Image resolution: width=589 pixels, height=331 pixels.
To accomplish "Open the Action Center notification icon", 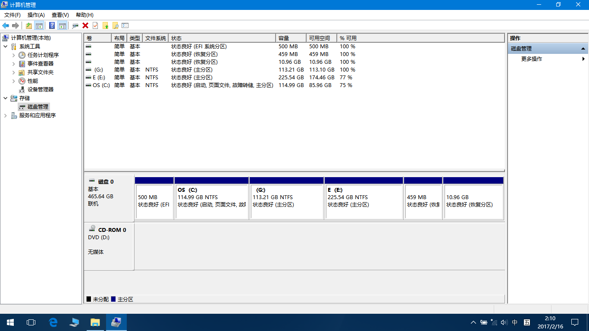I will 575,322.
